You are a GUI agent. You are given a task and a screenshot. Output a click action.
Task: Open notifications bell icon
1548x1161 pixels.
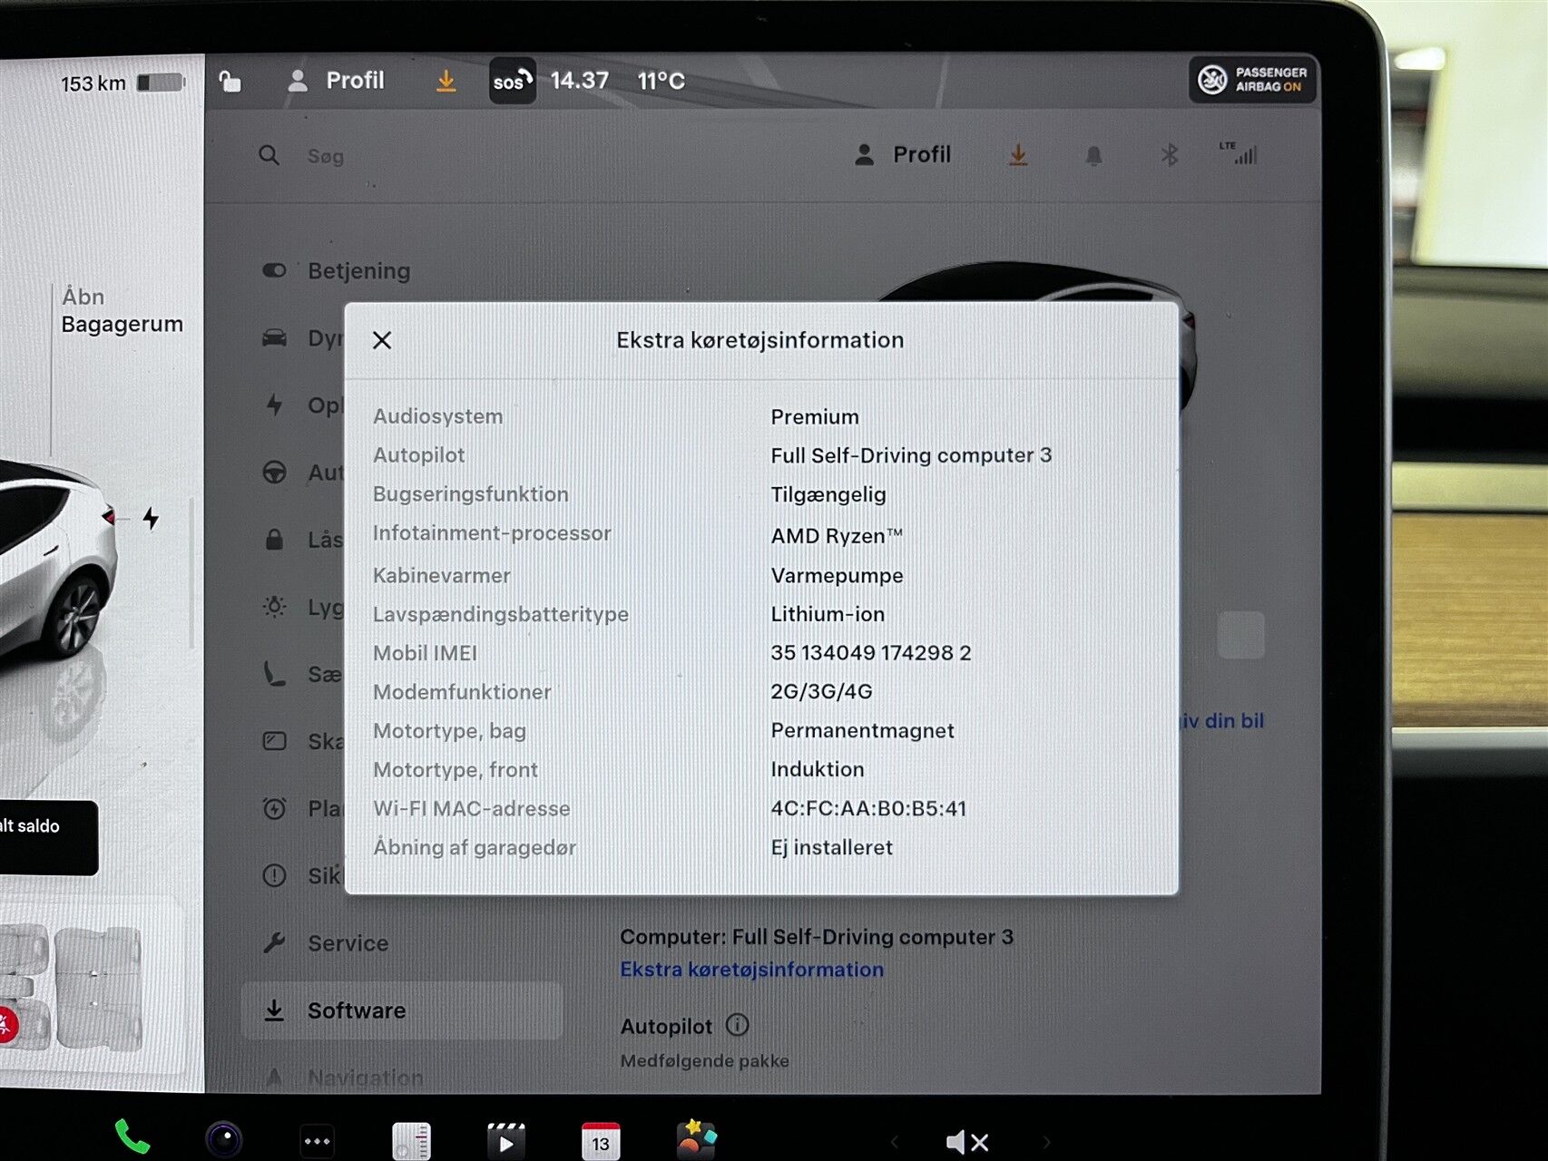pyautogui.click(x=1093, y=156)
